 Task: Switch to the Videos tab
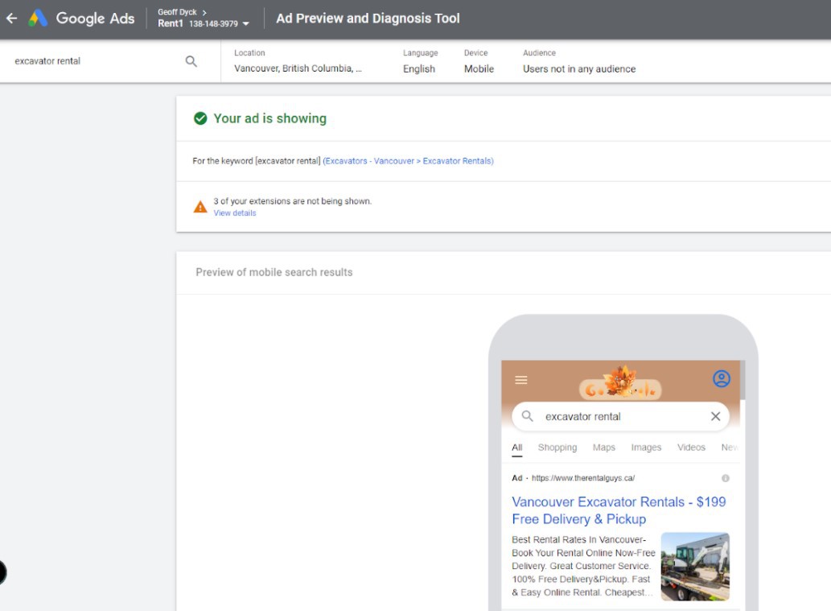pyautogui.click(x=691, y=448)
